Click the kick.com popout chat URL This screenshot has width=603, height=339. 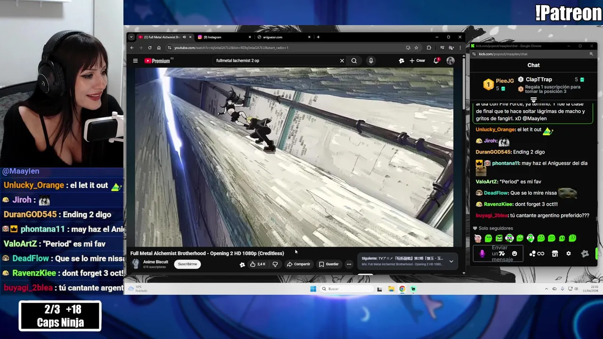(x=503, y=54)
